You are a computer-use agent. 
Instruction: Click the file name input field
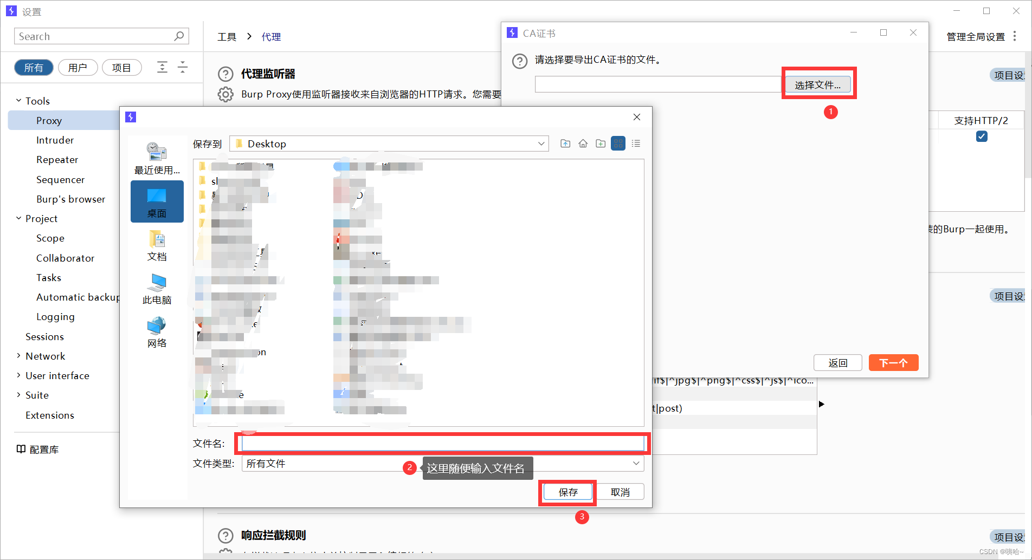[443, 444]
